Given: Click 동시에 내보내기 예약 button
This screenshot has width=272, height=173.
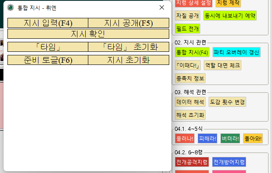Looking at the screenshot, I should pyautogui.click(x=230, y=16).
